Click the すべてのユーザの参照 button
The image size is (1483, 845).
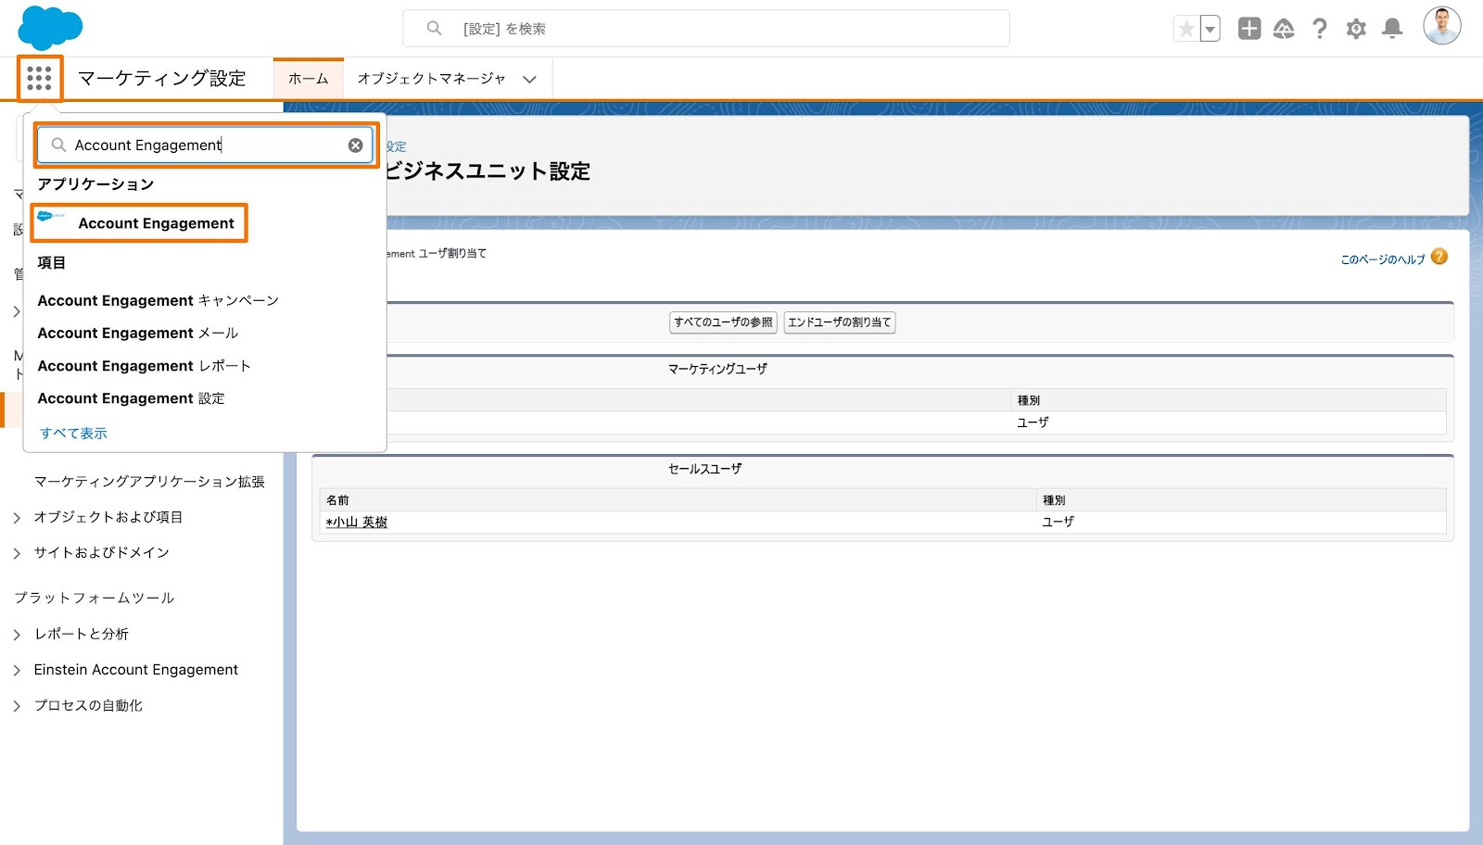(723, 322)
